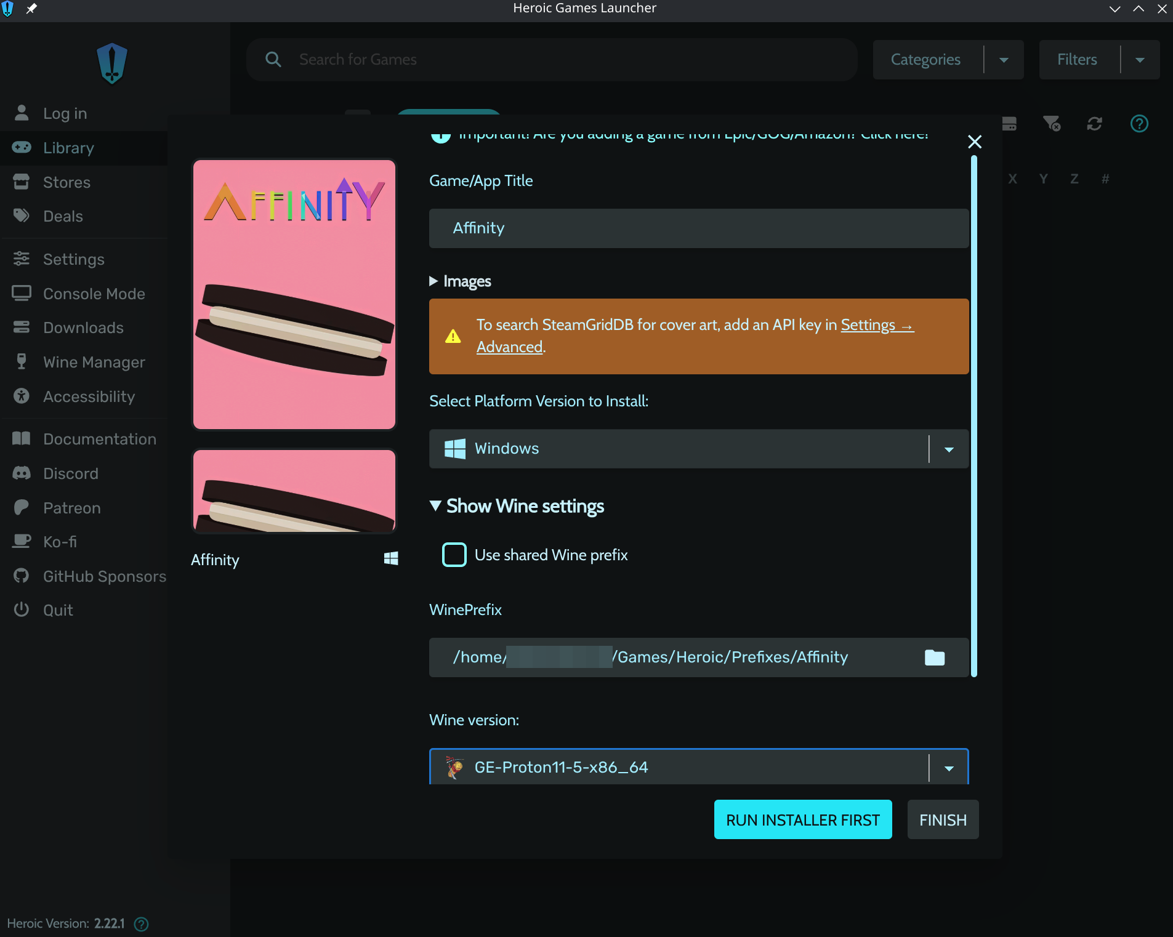Click the Documentation book icon
The width and height of the screenshot is (1173, 937).
click(x=22, y=439)
